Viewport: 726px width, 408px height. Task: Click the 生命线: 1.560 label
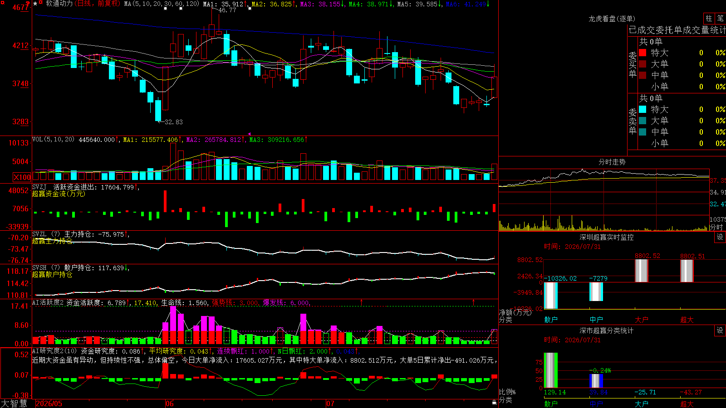click(184, 302)
